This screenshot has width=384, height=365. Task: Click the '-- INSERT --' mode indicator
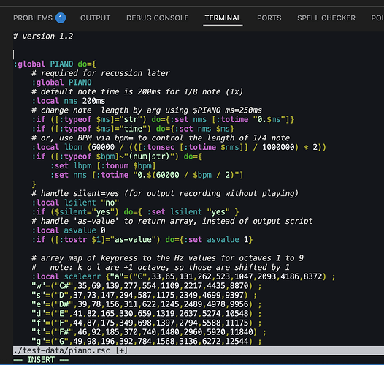pos(41,360)
